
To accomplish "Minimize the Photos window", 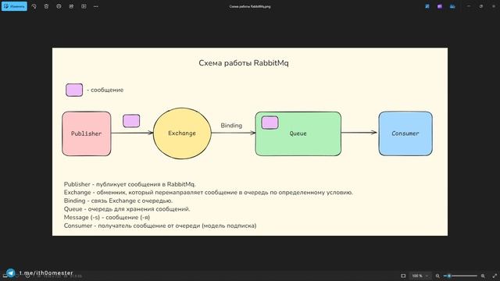I will (469, 6).
